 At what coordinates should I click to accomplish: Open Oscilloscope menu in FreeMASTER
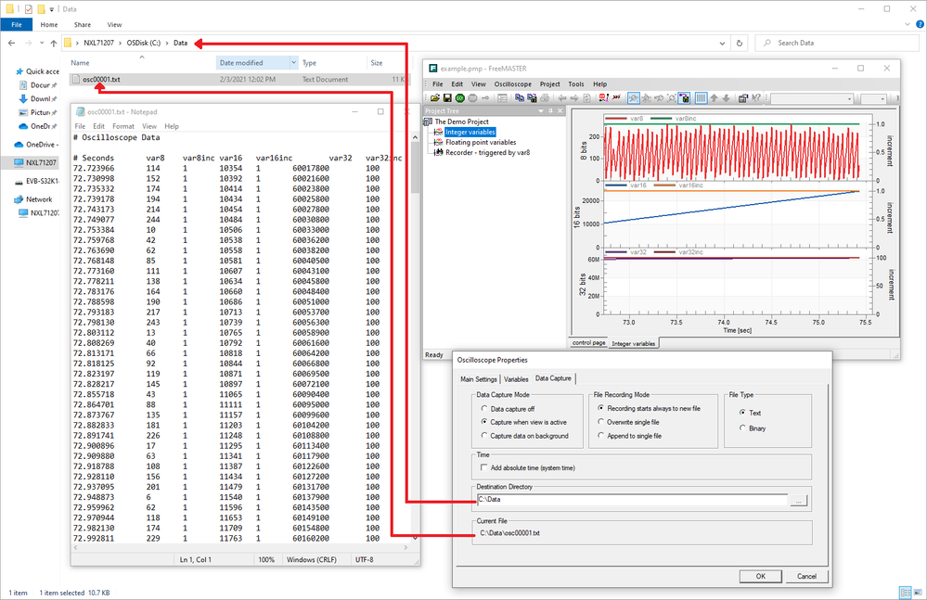(512, 83)
